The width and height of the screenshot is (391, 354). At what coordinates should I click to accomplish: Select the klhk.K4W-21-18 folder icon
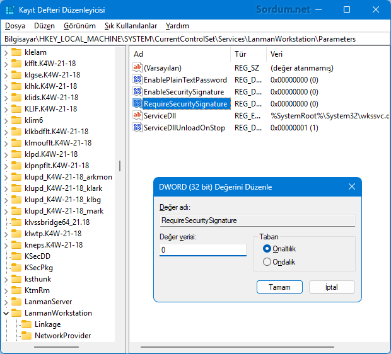coord(16,86)
